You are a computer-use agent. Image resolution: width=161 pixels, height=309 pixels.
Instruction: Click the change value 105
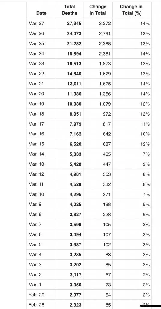107,225
